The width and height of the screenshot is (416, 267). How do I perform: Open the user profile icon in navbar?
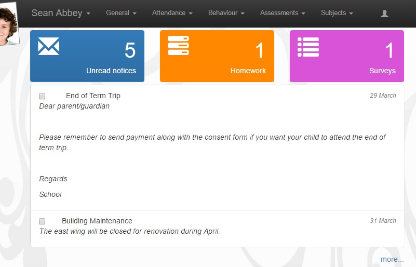click(x=384, y=14)
